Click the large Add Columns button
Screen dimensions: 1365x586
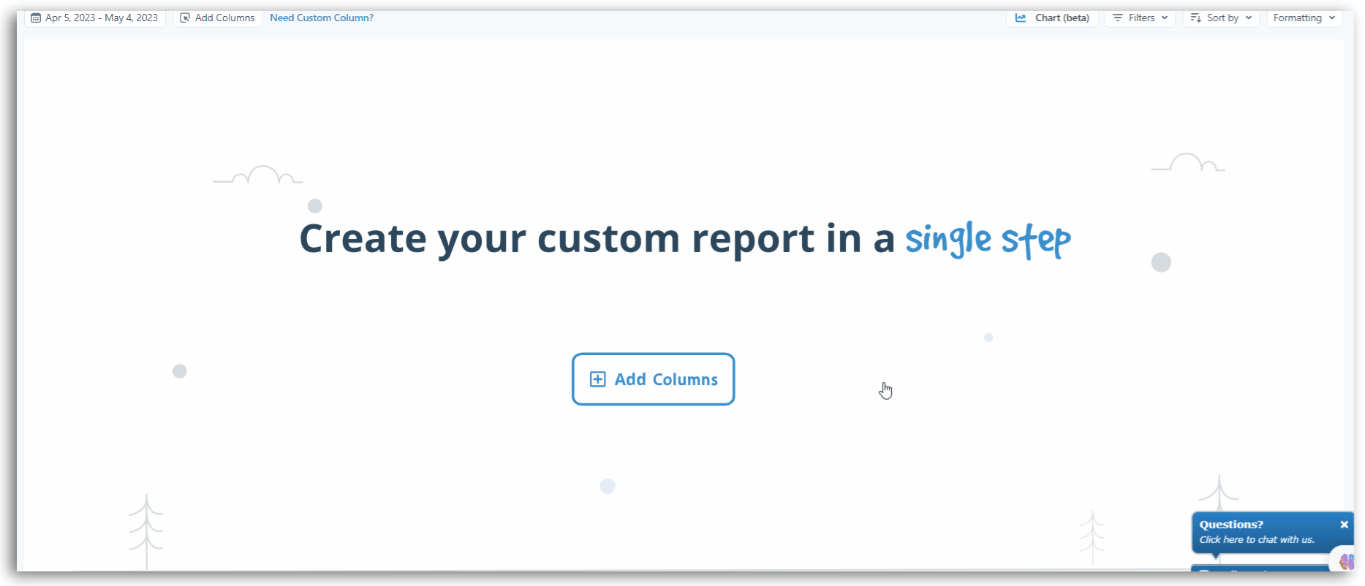pyautogui.click(x=653, y=379)
